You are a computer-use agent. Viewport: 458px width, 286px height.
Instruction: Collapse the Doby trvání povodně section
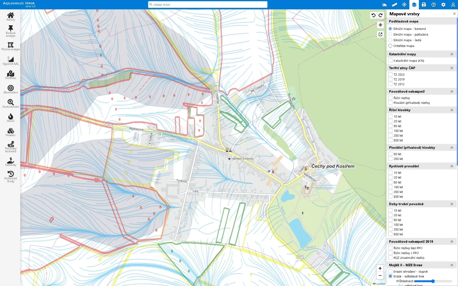click(x=452, y=204)
